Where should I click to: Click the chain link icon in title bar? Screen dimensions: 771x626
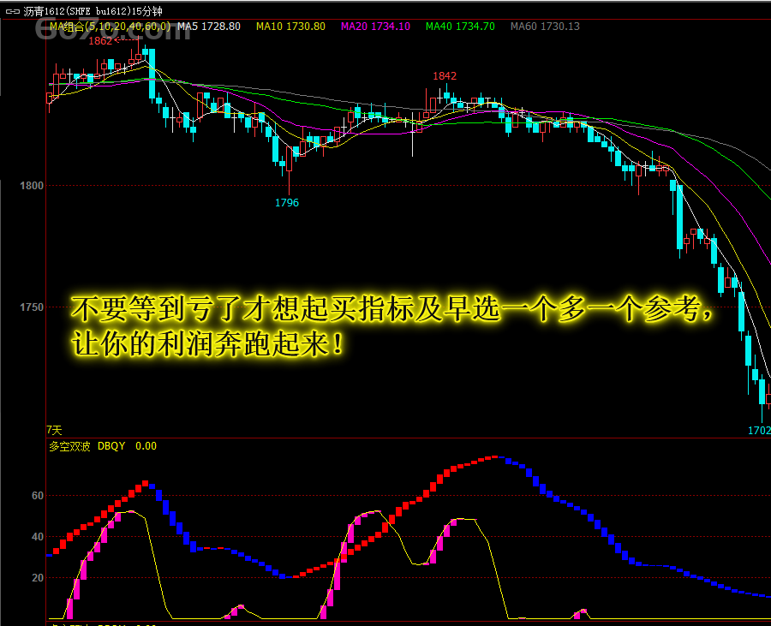(x=13, y=11)
